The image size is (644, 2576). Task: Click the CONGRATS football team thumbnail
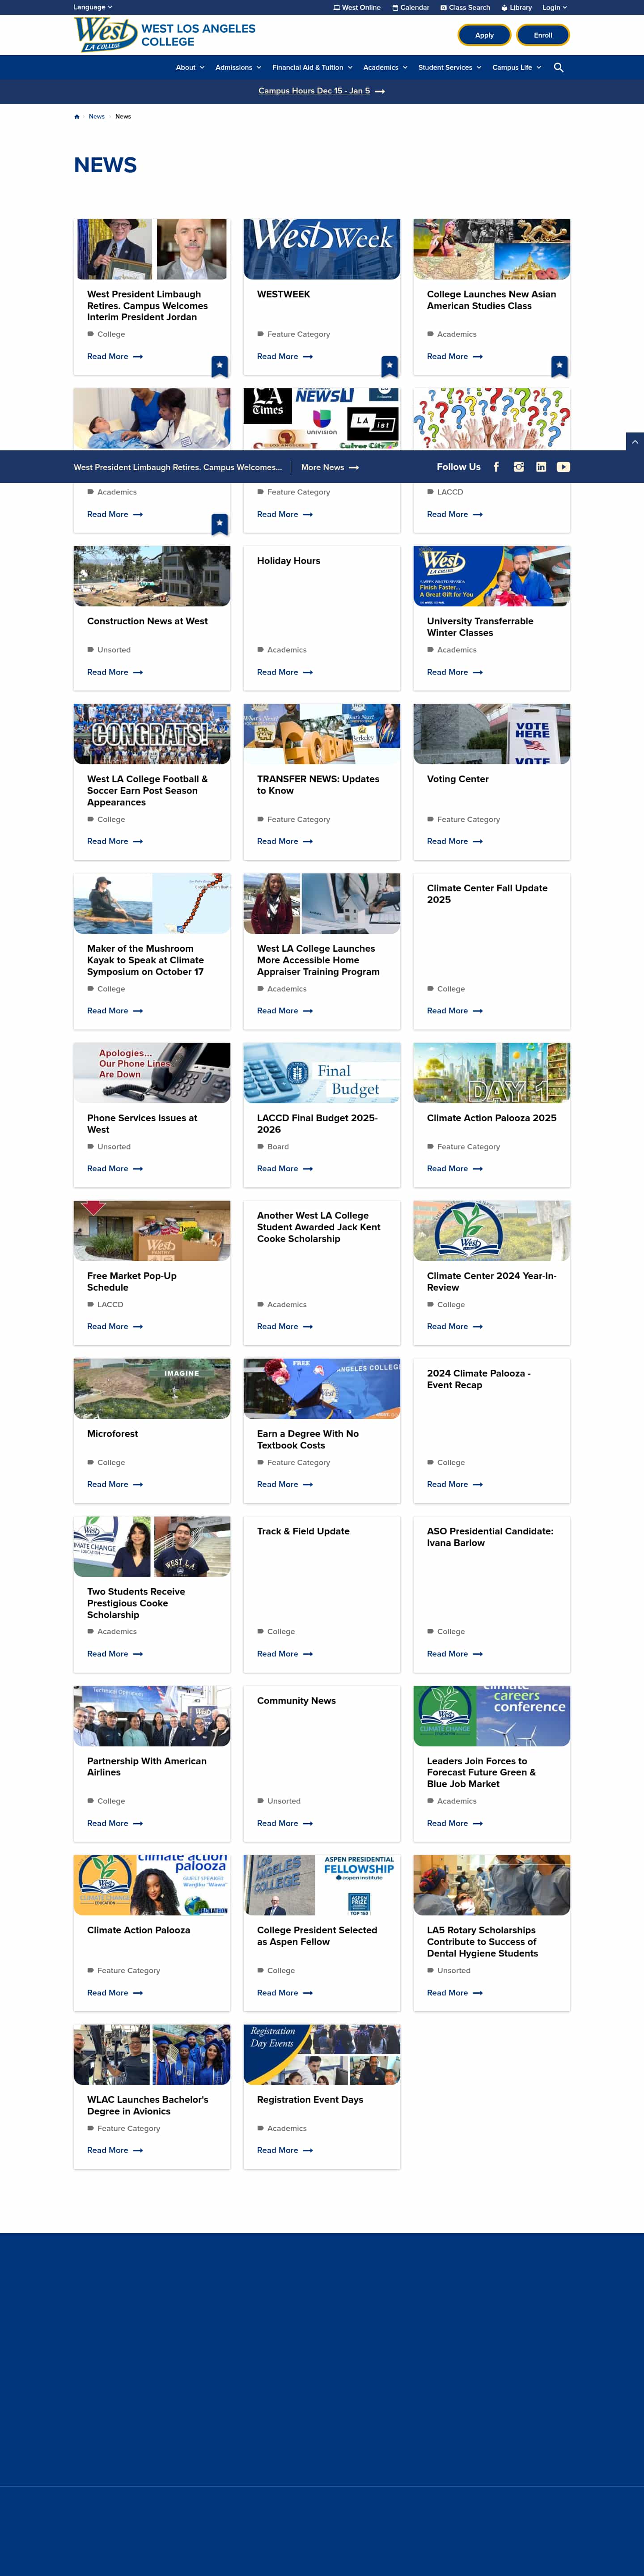pyautogui.click(x=152, y=734)
